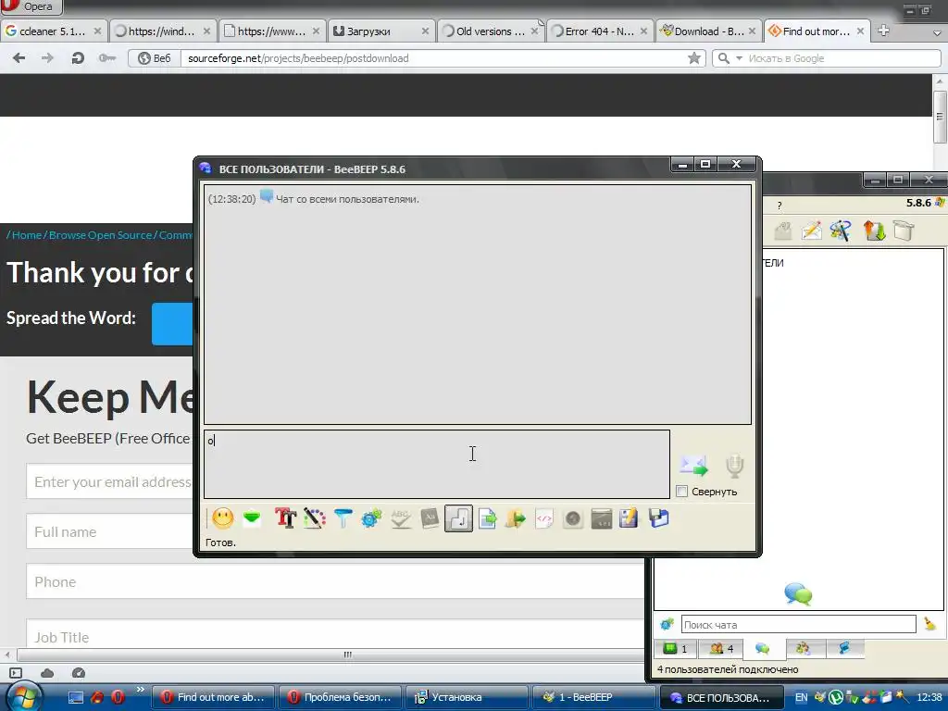Image resolution: width=948 pixels, height=711 pixels.
Task: Click the microphone voice message icon
Action: (x=734, y=466)
